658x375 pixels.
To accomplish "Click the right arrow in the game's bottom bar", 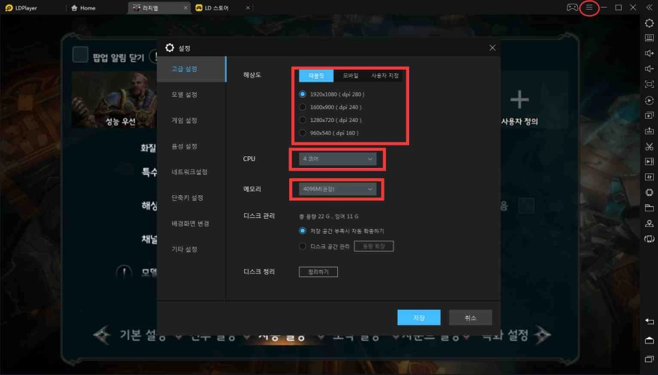I will coord(543,335).
